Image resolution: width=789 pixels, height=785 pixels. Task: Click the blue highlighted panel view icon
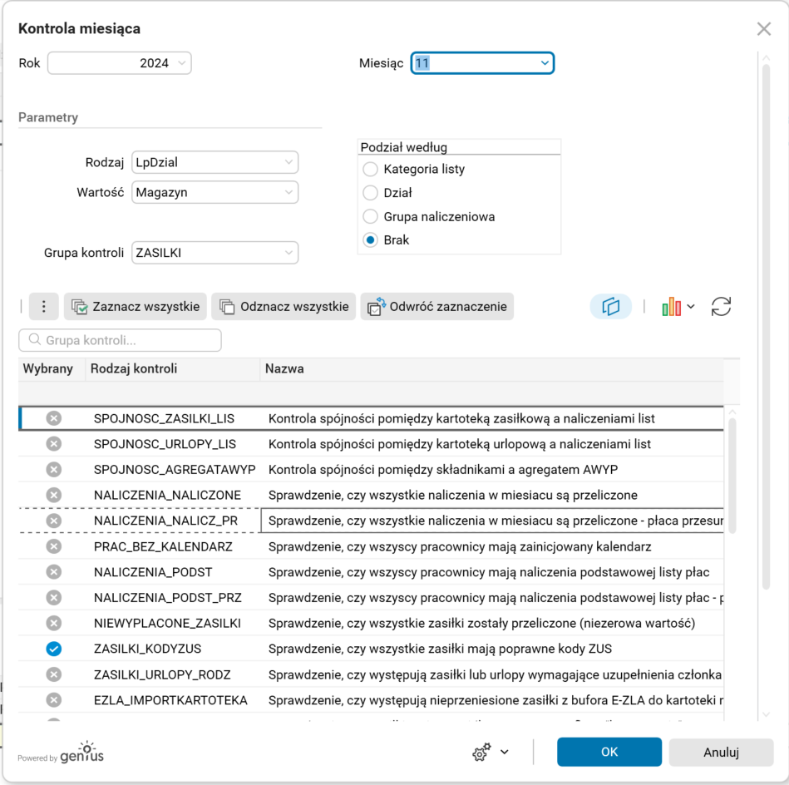tap(611, 307)
